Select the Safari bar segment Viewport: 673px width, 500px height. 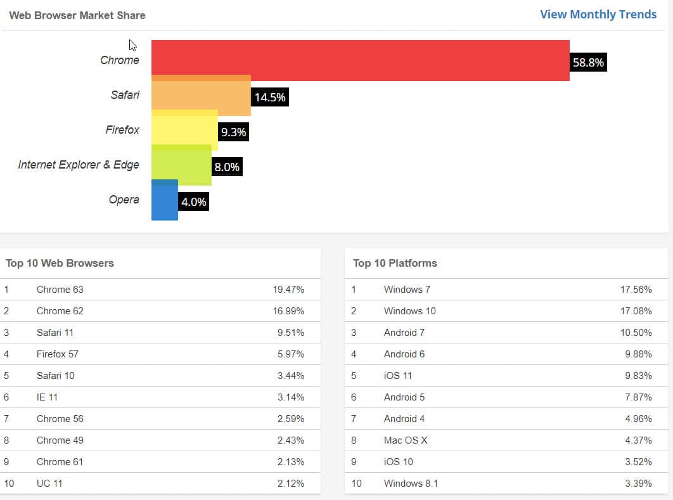[x=200, y=95]
